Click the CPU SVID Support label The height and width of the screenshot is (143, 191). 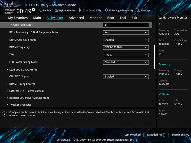tap(20, 77)
